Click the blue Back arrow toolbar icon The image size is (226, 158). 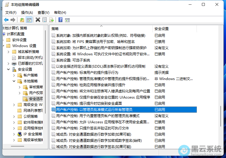(x=6, y=20)
